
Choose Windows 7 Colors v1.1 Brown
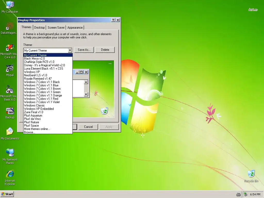48,89
